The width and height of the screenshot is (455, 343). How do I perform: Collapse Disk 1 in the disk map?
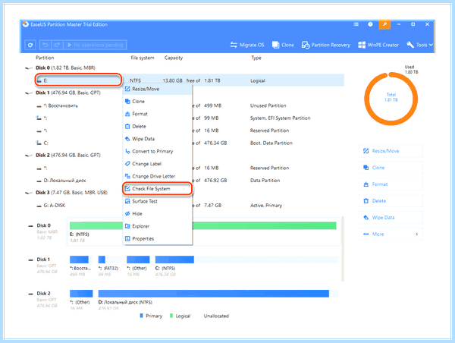pyautogui.click(x=30, y=260)
